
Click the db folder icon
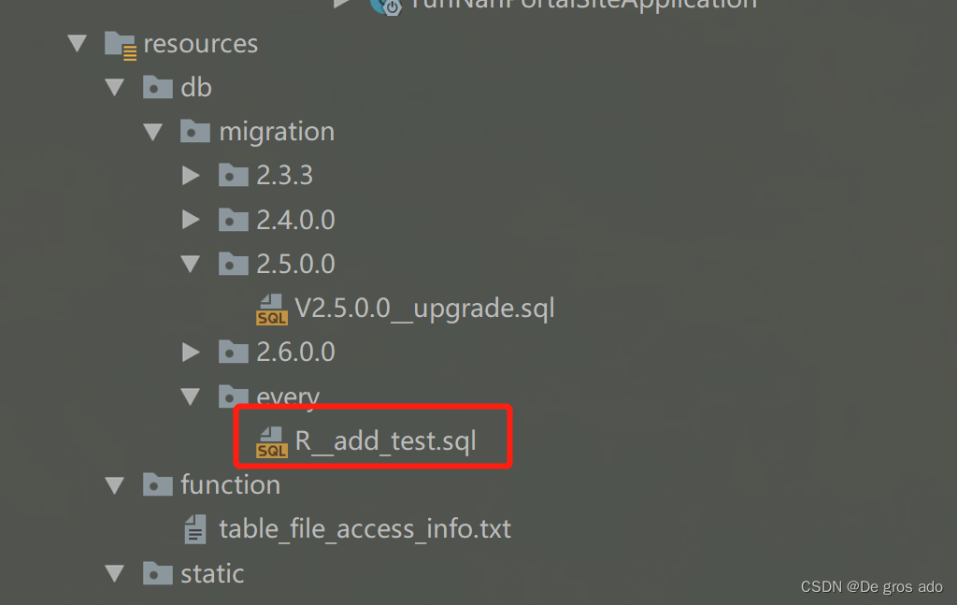(156, 87)
